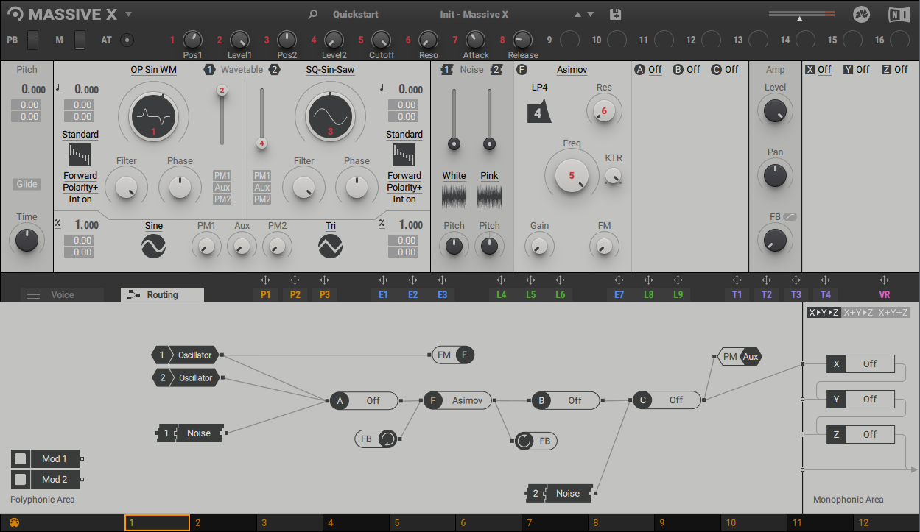Switch to the Voice tab
The height and width of the screenshot is (532, 920).
tap(63, 294)
